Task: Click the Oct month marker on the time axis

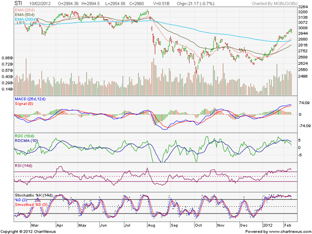Action: [x=198, y=225]
